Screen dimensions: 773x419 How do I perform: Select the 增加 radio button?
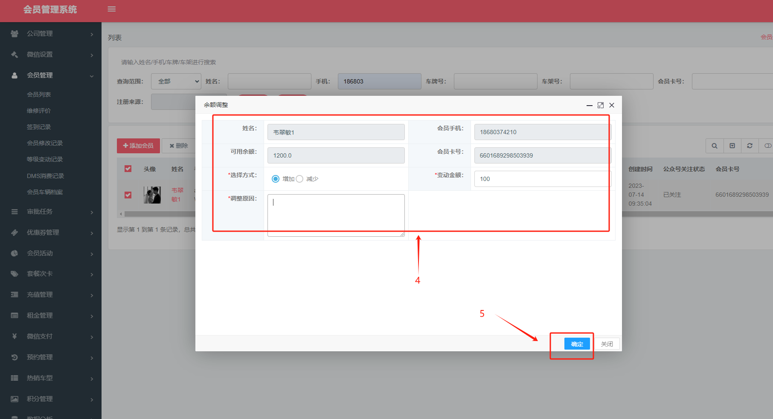276,179
